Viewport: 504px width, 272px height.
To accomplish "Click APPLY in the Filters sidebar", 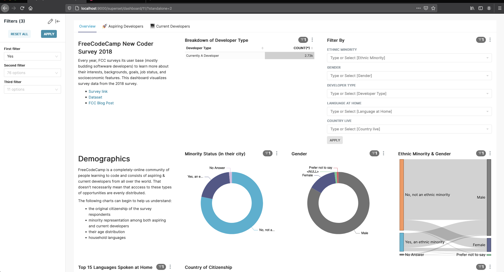I will 49,34.
